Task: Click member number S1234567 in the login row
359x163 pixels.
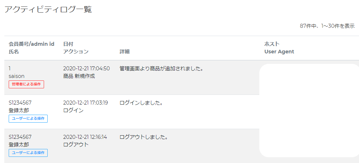Action: tap(20, 103)
